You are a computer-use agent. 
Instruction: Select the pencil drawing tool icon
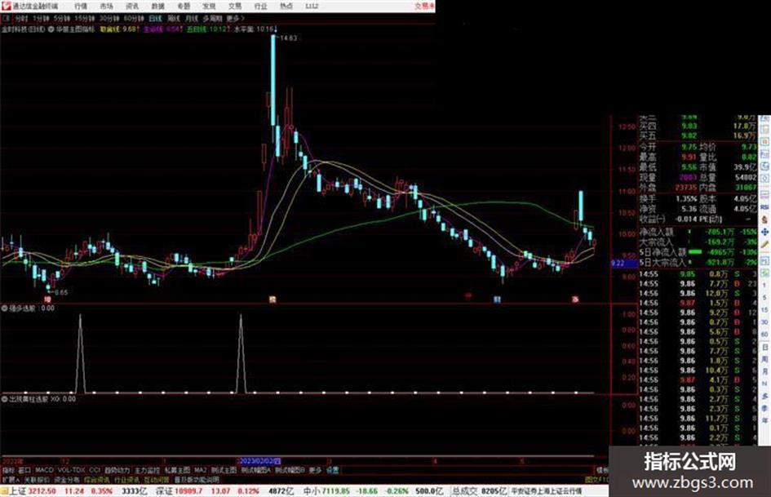[765, 244]
